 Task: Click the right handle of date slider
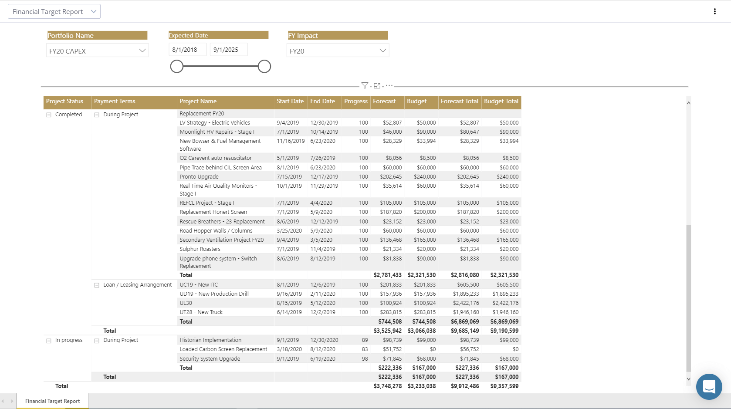click(264, 67)
